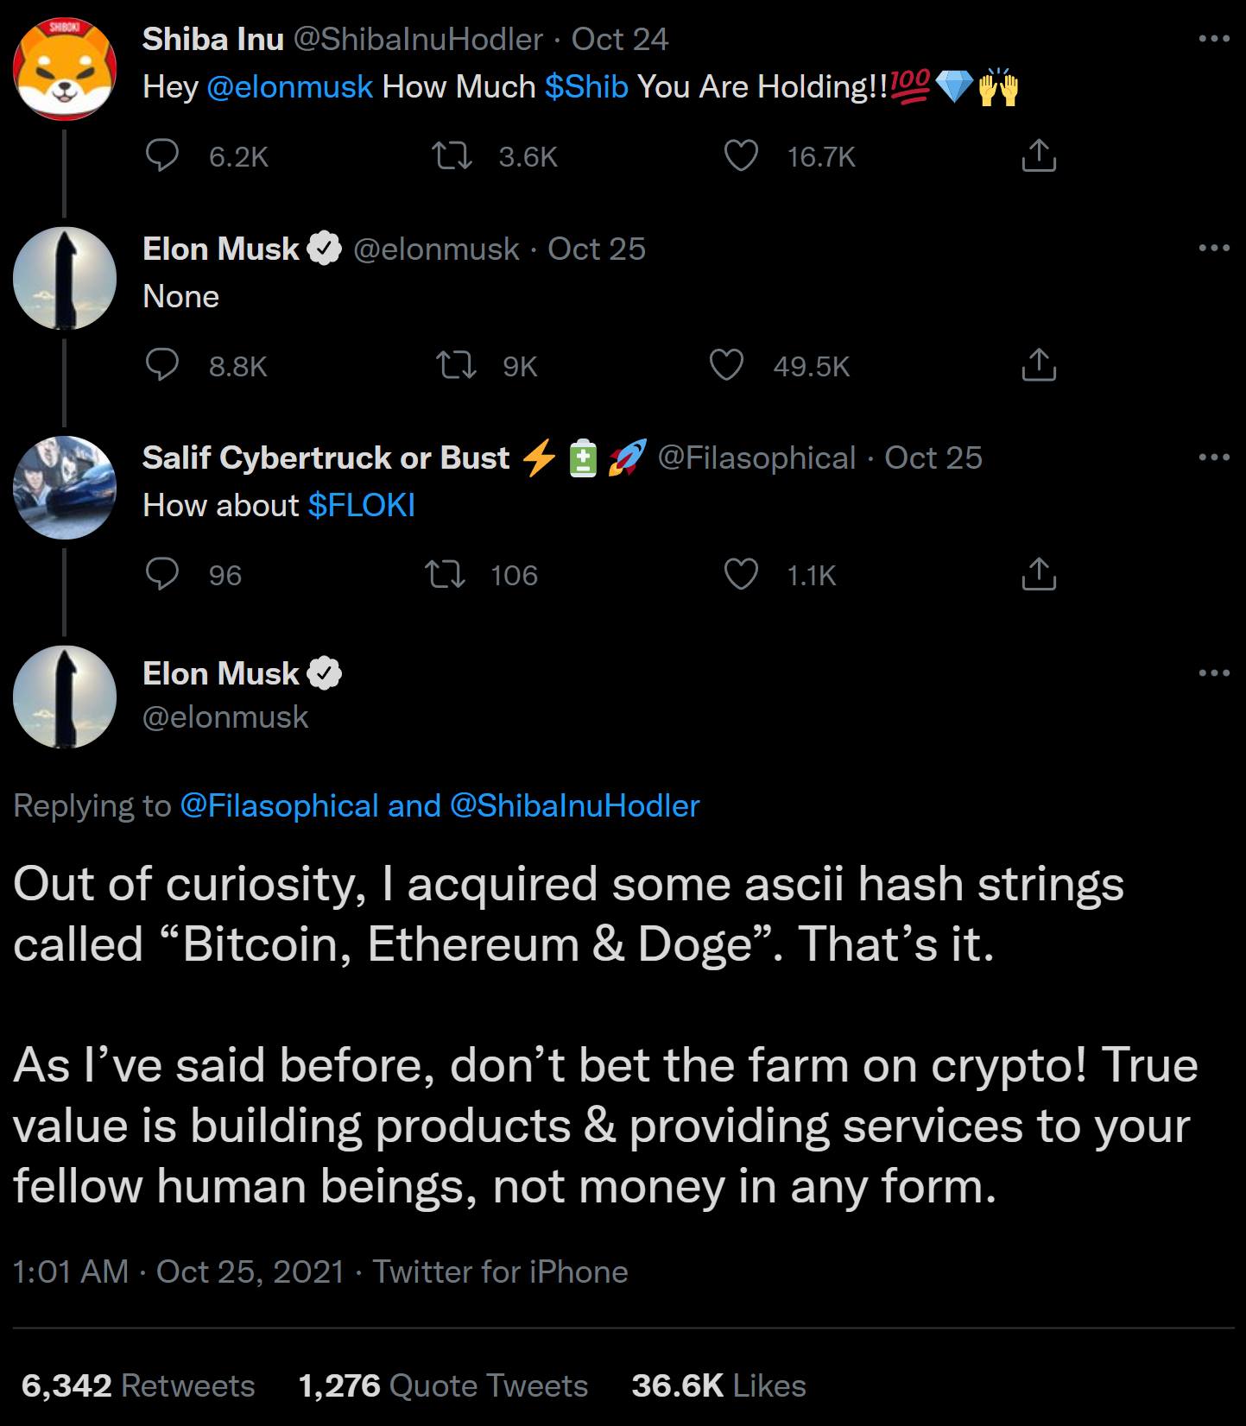Open more options for Shiba Inu tweet
The height and width of the screenshot is (1426, 1246).
[x=1214, y=39]
